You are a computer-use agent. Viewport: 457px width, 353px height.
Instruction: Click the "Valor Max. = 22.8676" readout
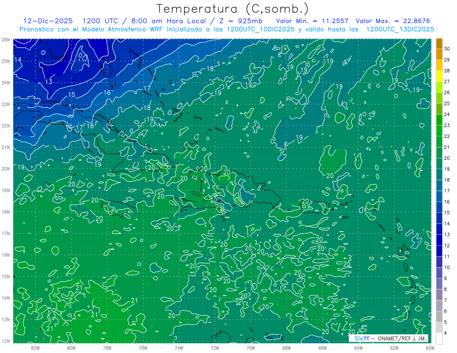(393, 21)
